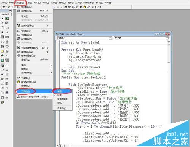The width and height of the screenshot is (190, 147).
Task: Open the (通用) object dropdown in code window
Action: pyautogui.click(x=111, y=38)
